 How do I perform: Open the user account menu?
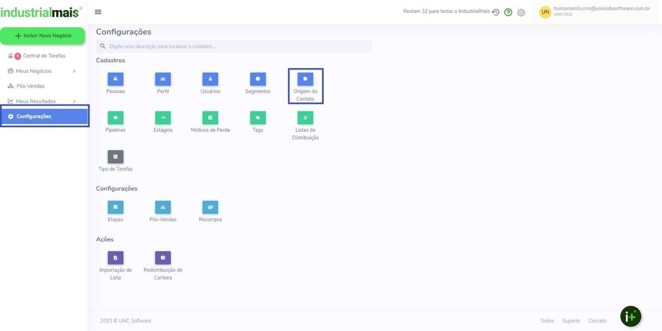[596, 12]
